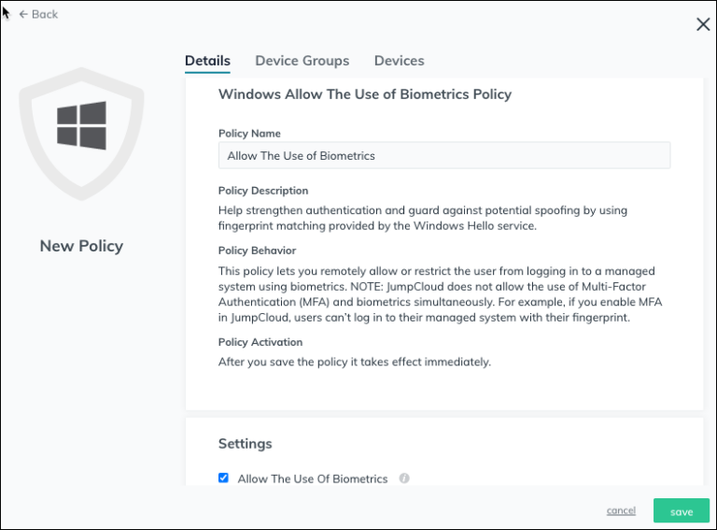The height and width of the screenshot is (530, 717).
Task: Switch to the Device Groups tab
Action: (302, 61)
